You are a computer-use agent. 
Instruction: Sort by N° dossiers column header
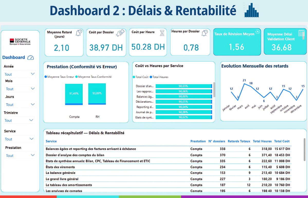coord(217,141)
